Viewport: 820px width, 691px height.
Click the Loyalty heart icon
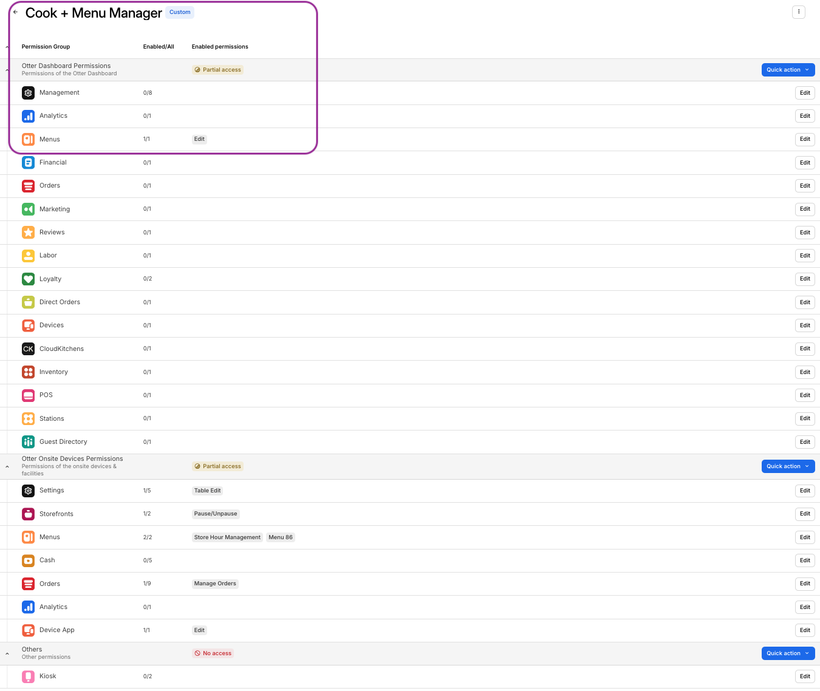28,279
